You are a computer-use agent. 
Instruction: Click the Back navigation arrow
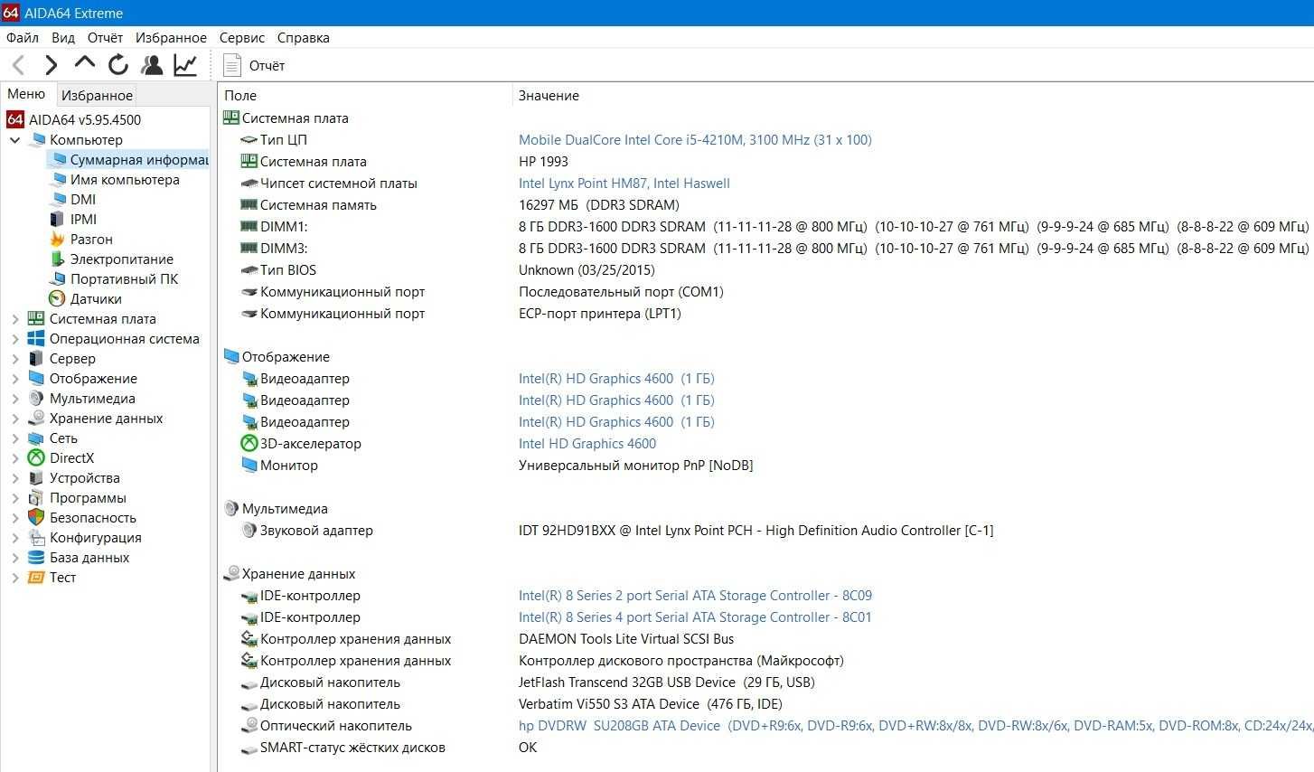coord(18,65)
